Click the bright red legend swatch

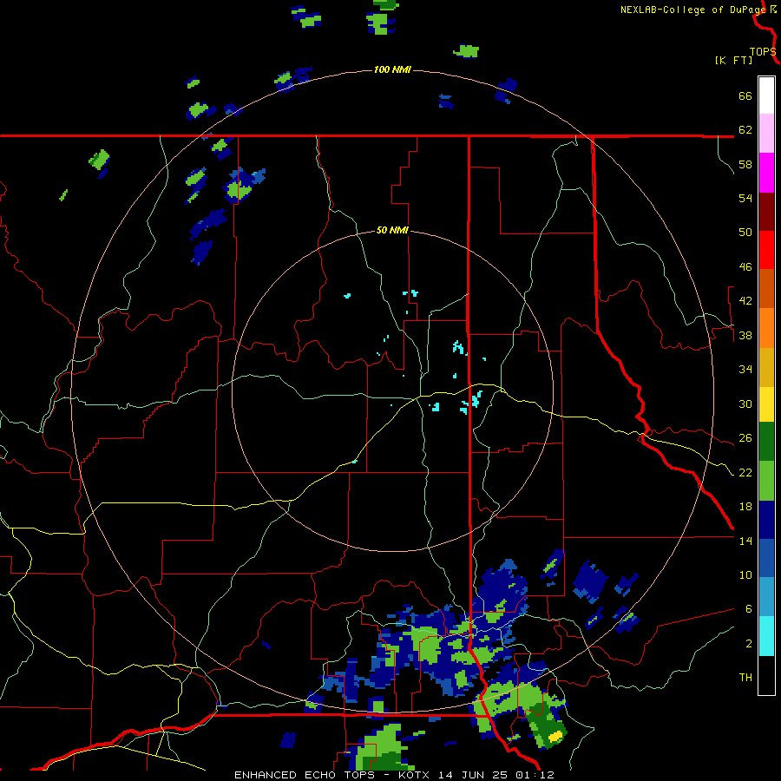[x=766, y=250]
